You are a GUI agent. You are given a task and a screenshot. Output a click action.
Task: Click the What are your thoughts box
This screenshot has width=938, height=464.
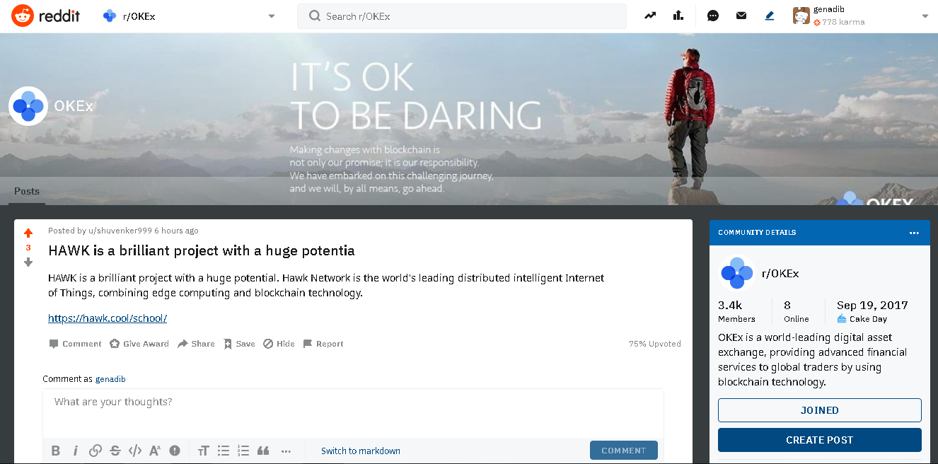coord(353,413)
